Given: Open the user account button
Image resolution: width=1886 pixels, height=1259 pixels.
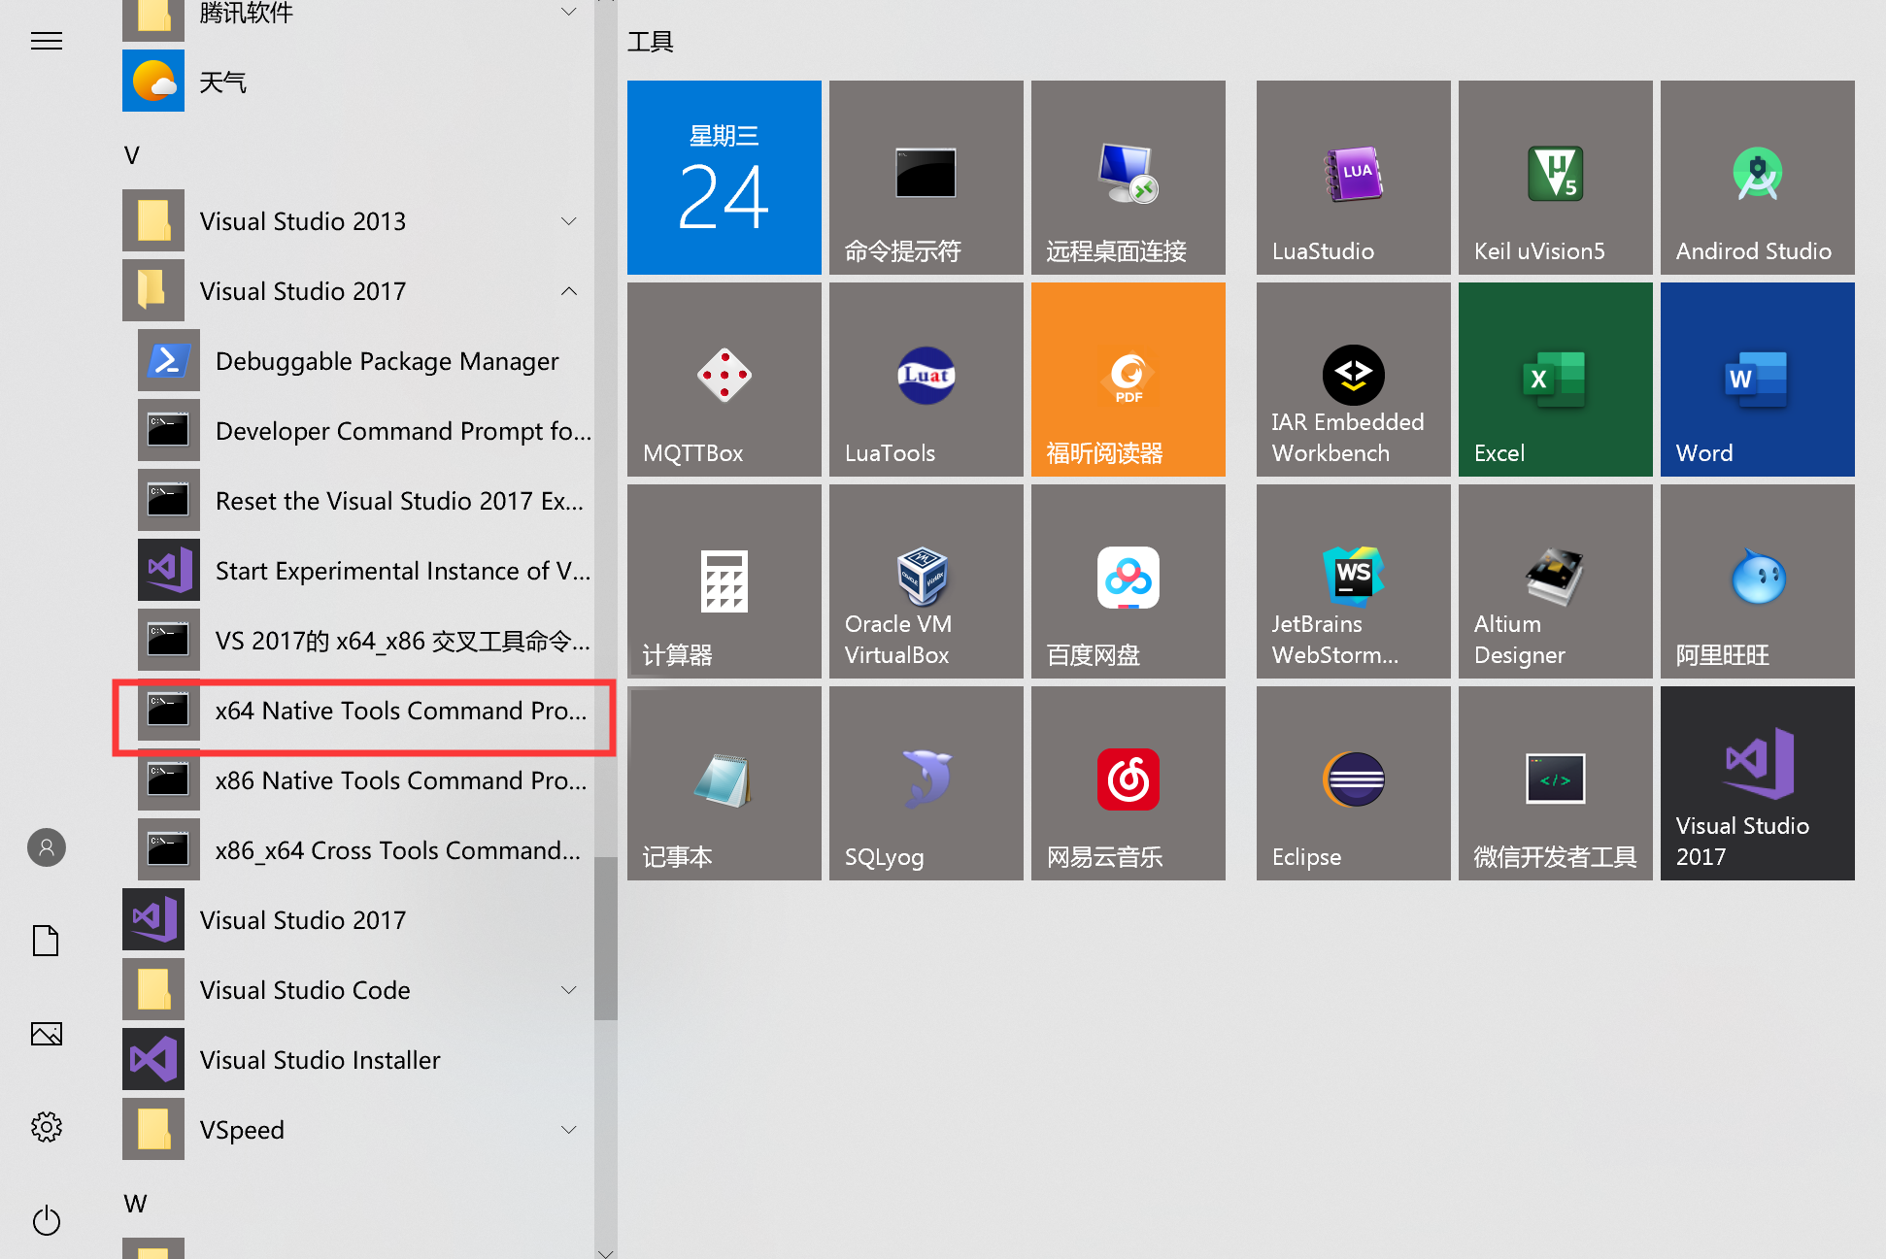Looking at the screenshot, I should [x=47, y=847].
